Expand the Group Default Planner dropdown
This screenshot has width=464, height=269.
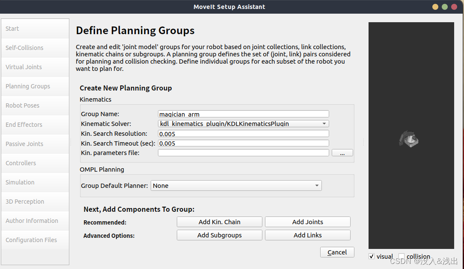236,186
